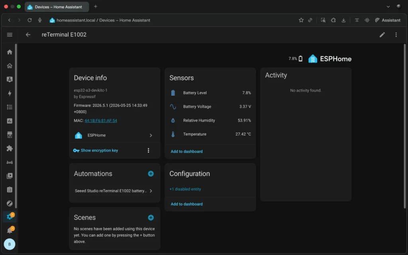Open the browser reader list icon

point(357,20)
